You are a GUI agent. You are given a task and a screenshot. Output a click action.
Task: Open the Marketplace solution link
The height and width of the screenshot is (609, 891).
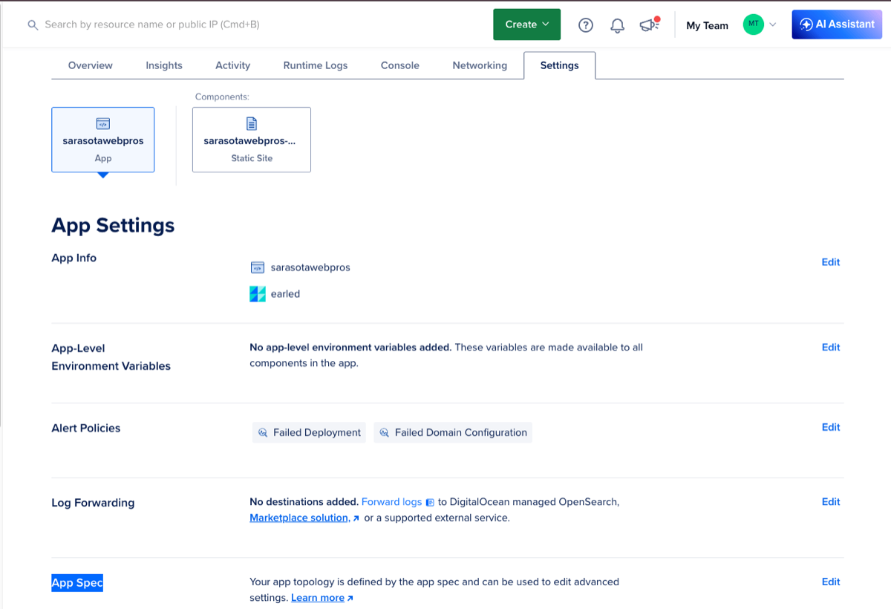click(x=300, y=518)
